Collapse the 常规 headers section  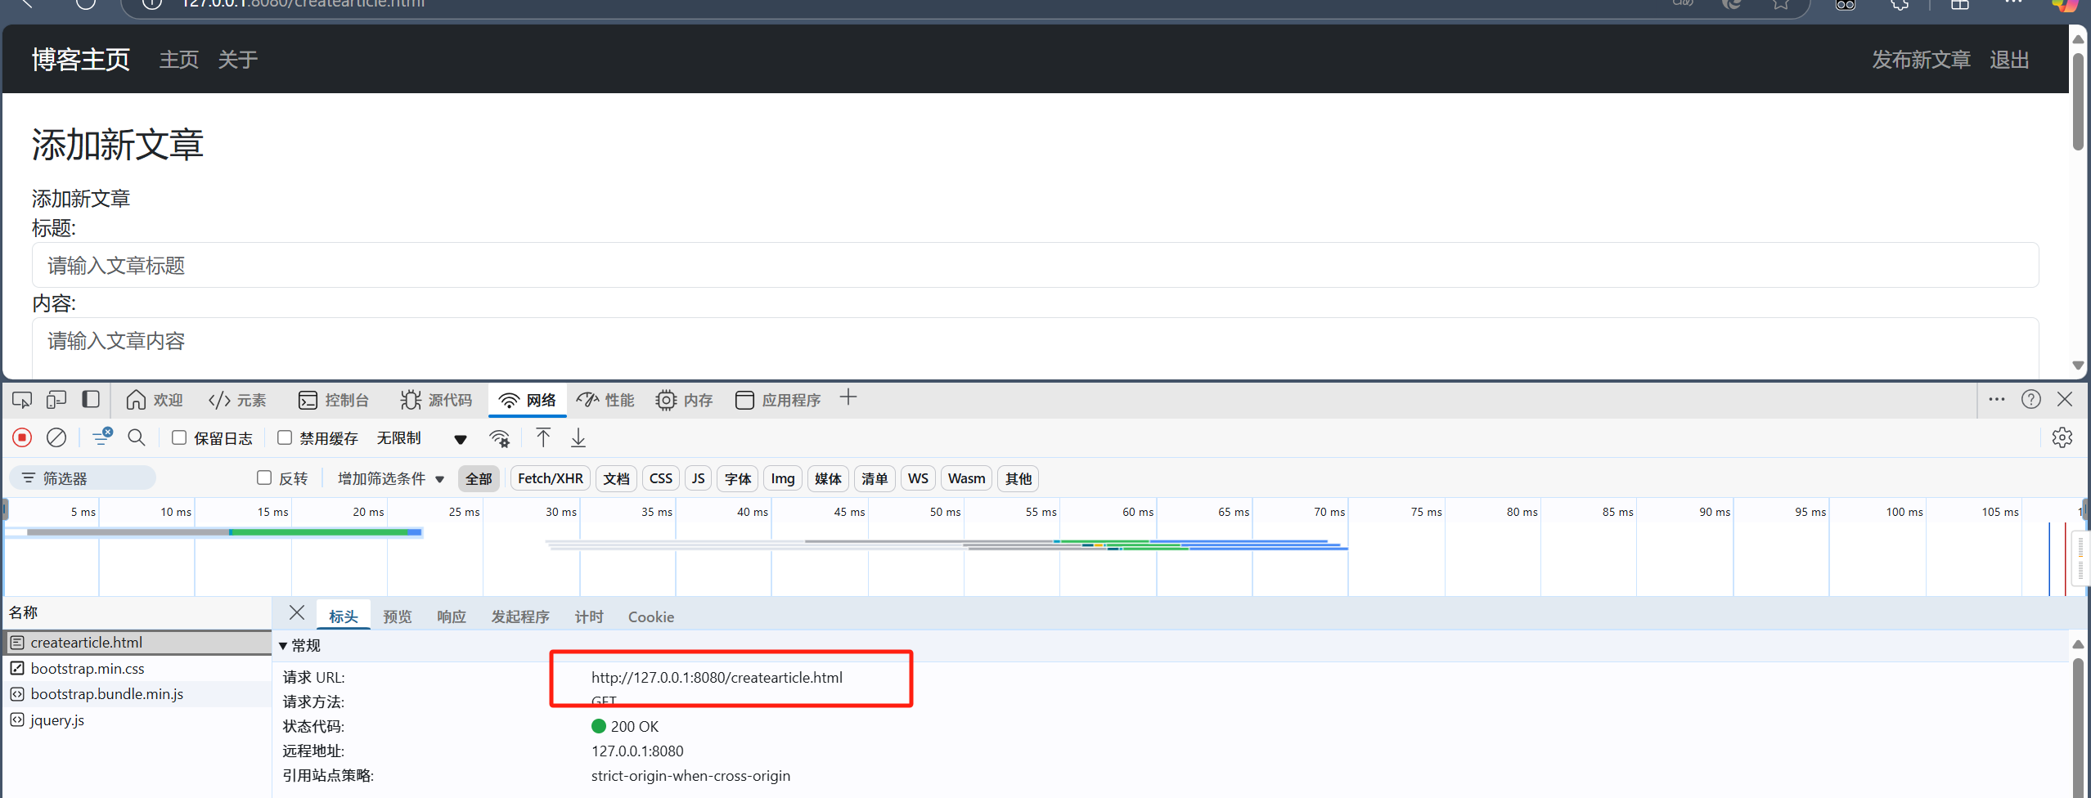coord(283,646)
